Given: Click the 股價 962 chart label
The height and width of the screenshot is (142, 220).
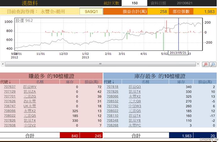Looking at the screenshot, I should click(x=24, y=21).
